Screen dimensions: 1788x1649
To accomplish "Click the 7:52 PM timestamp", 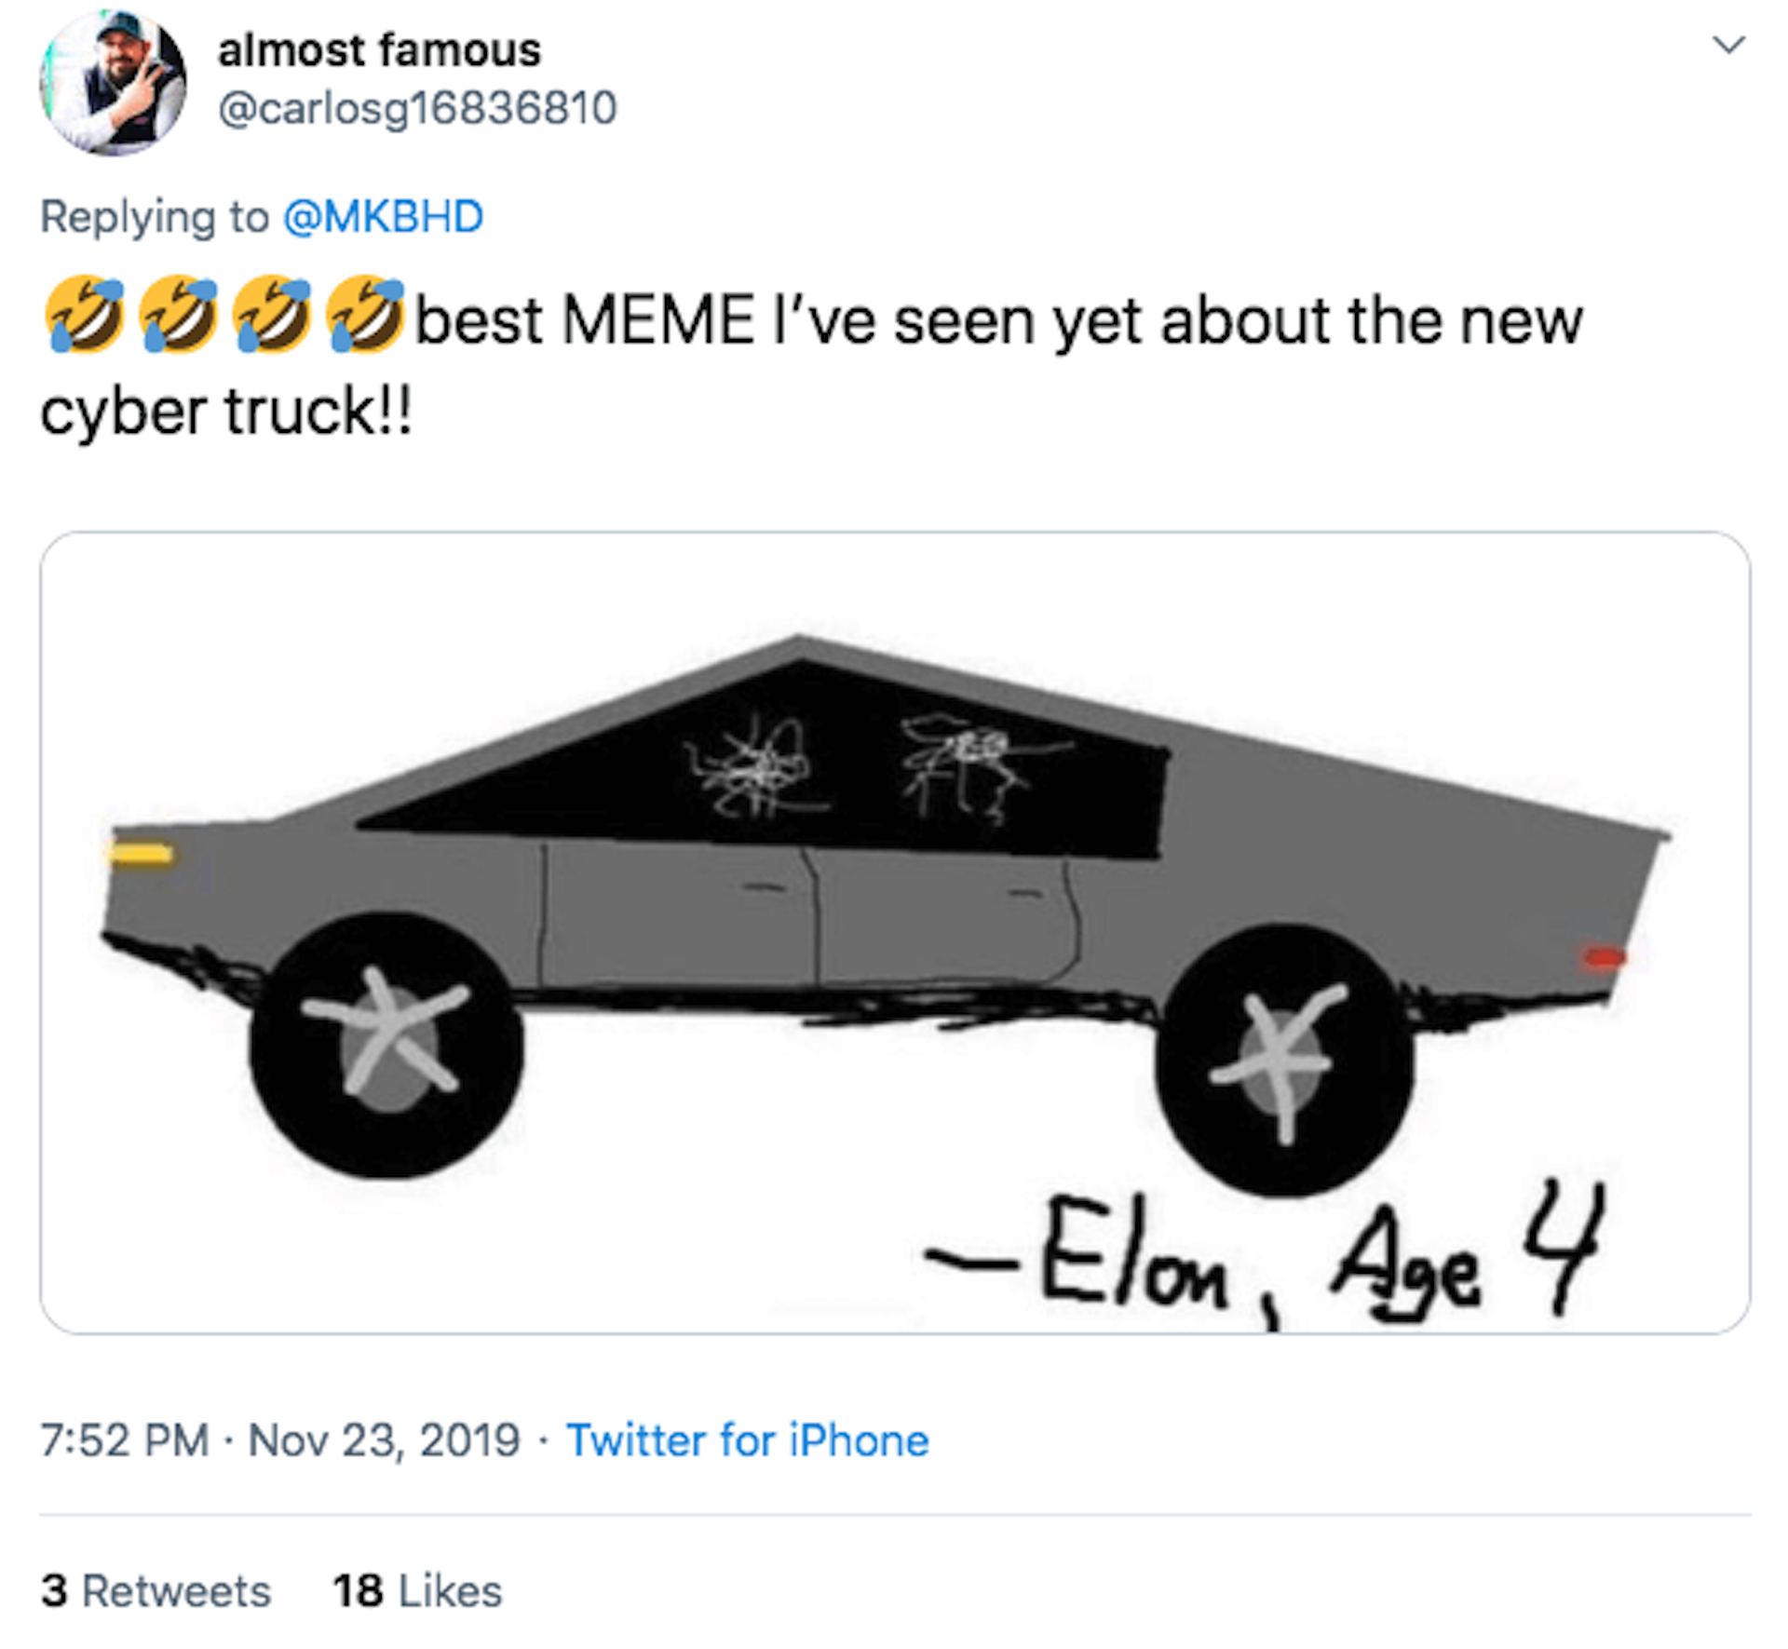I will tap(125, 1440).
